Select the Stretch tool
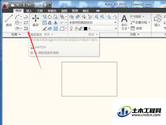The height and width of the screenshot is (125, 166). pos(55,17)
